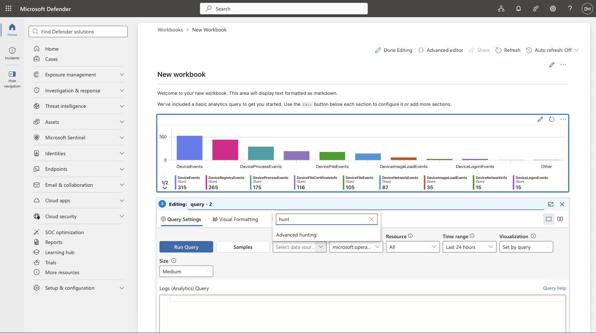Viewport: 596px width, 333px height.
Task: Click the query - 2 name field
Action: tap(366, 204)
